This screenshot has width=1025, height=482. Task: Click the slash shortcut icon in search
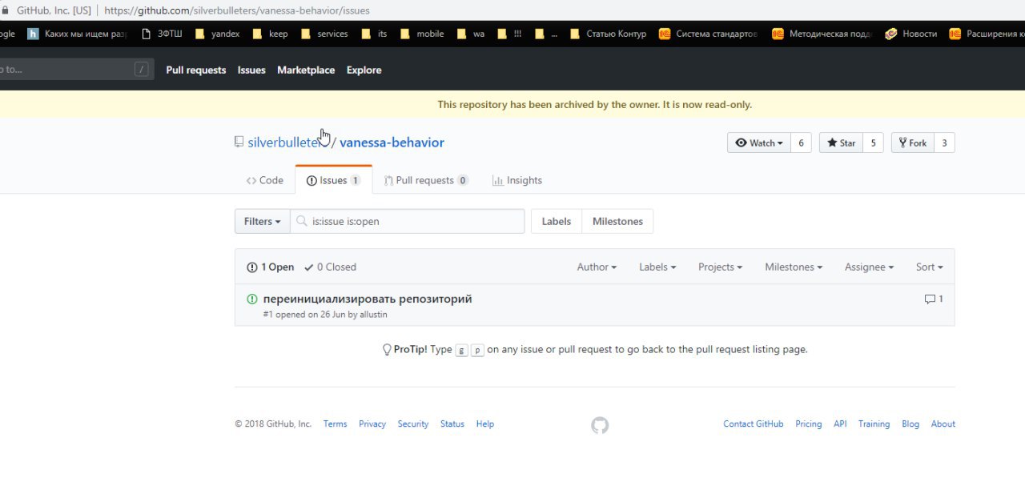coord(142,70)
